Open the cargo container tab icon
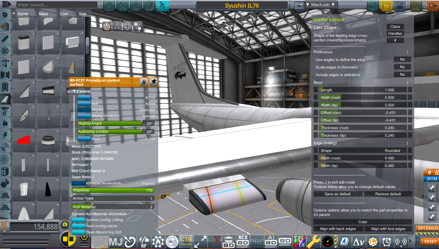Screen dimensions: 439x249 point(149,6)
